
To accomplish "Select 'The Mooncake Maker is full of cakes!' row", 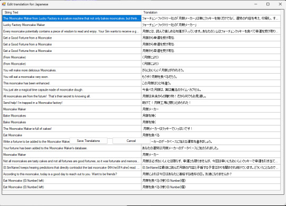I will (72, 129).
